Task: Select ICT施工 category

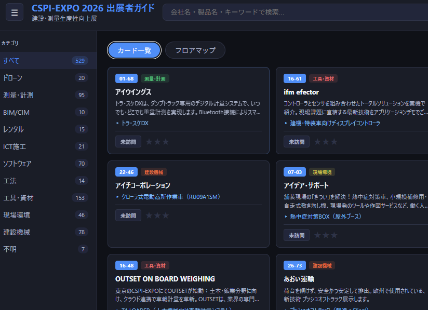Action: point(48,146)
